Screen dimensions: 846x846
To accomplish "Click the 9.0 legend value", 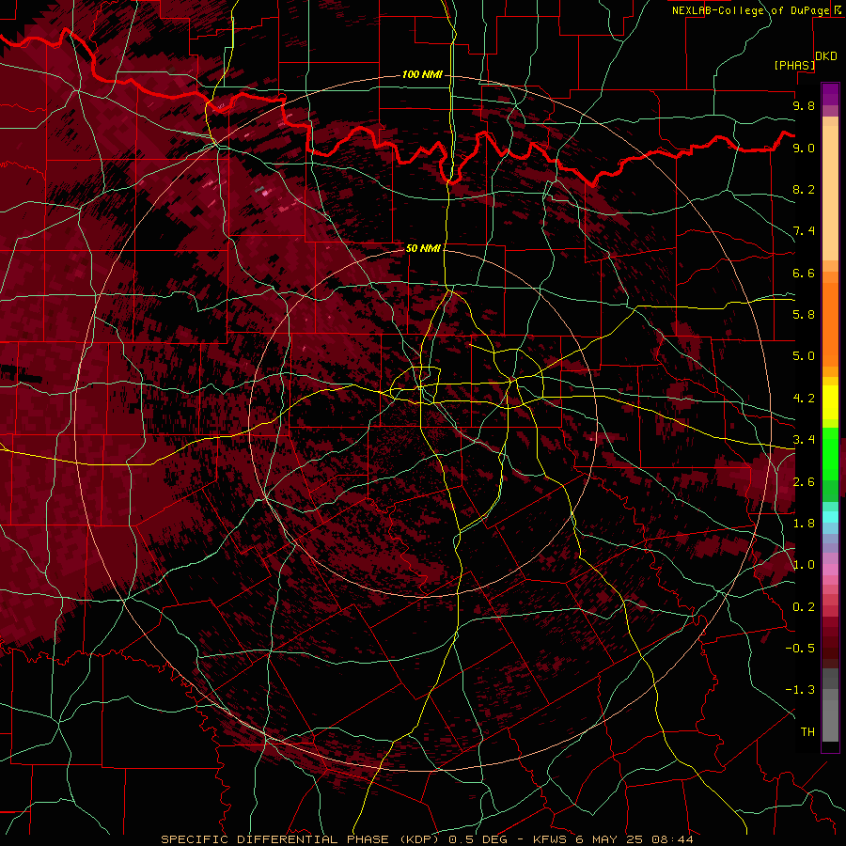I will tap(804, 148).
